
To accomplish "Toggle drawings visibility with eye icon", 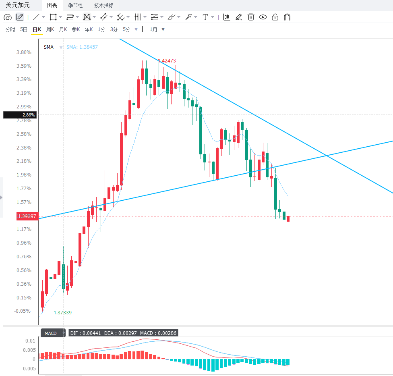I will click(x=263, y=17).
